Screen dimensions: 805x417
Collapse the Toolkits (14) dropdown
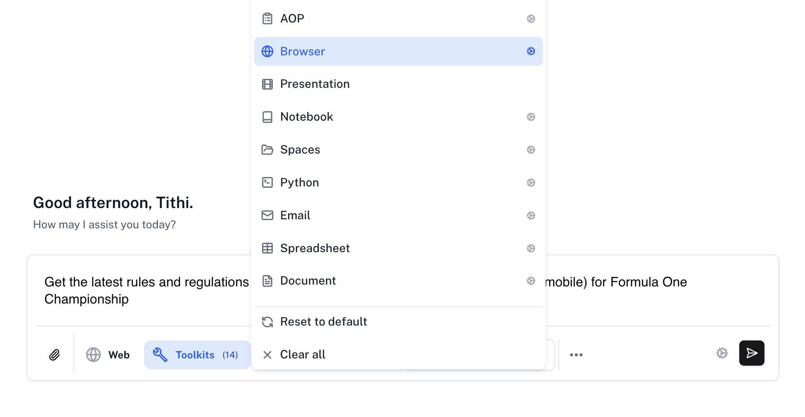pos(197,355)
